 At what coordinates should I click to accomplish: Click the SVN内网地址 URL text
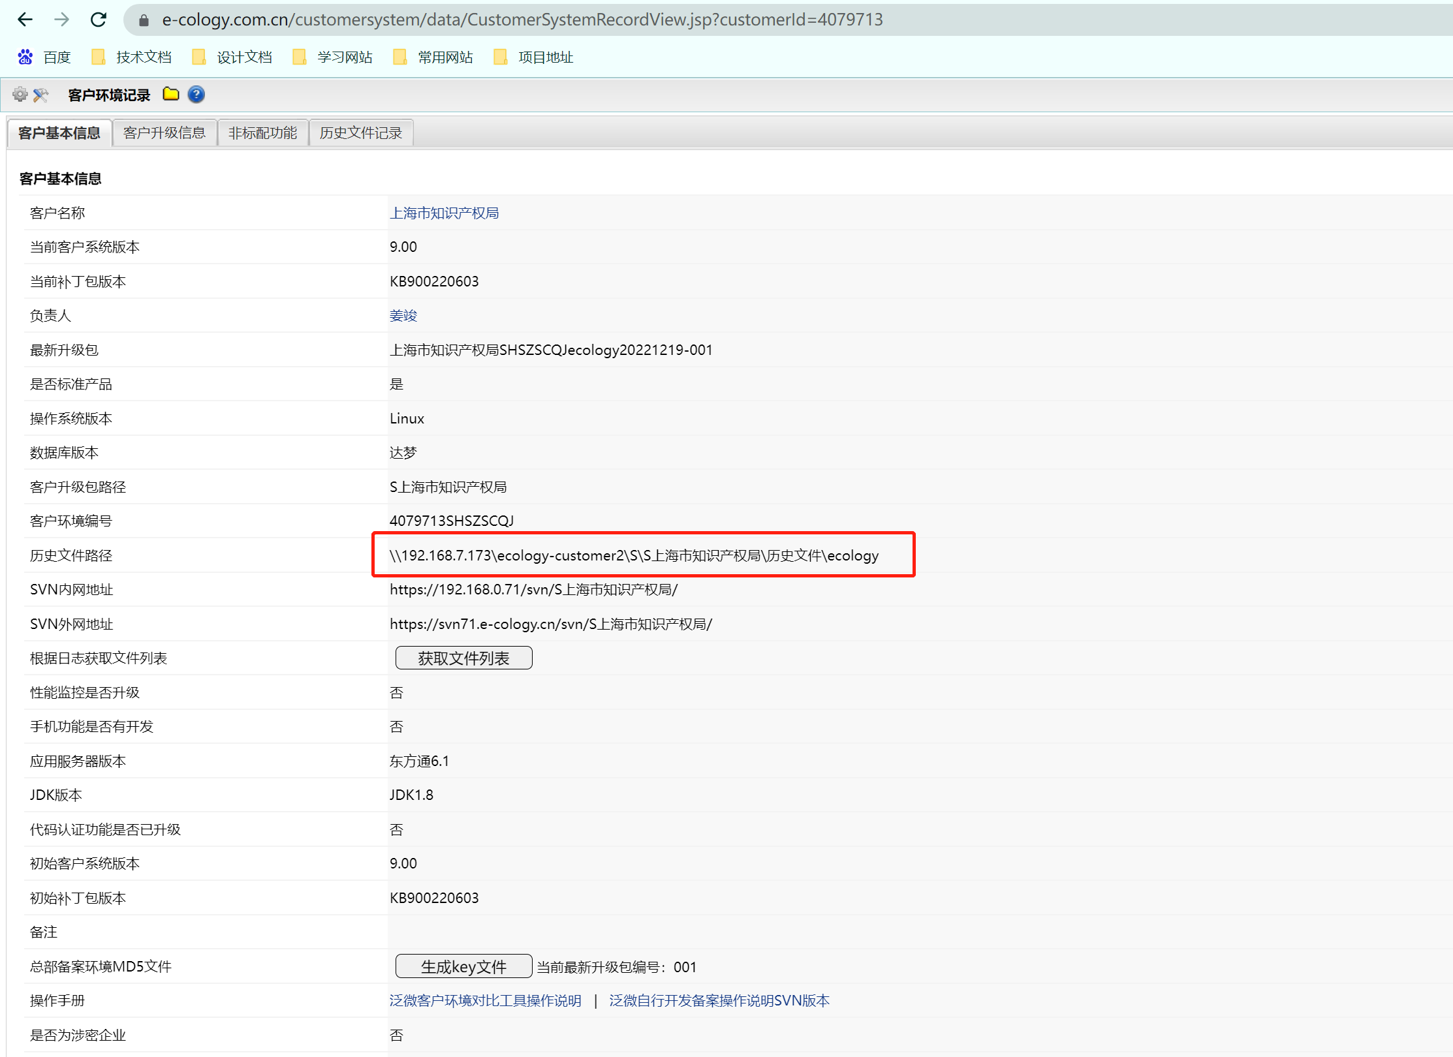click(533, 590)
